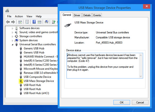This screenshot has width=155, height=112.
Task: Select USB Root Hub (xHCI) entry
Action: (x=36, y=93)
